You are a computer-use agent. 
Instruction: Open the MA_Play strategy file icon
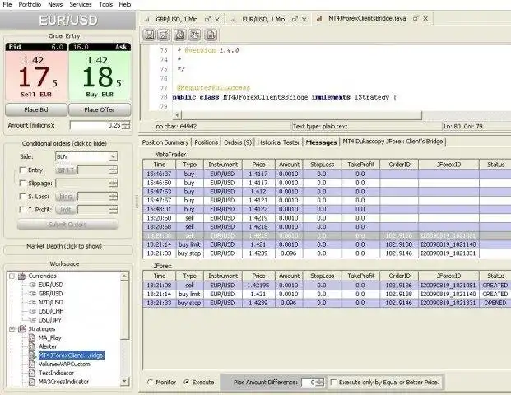[x=31, y=337]
